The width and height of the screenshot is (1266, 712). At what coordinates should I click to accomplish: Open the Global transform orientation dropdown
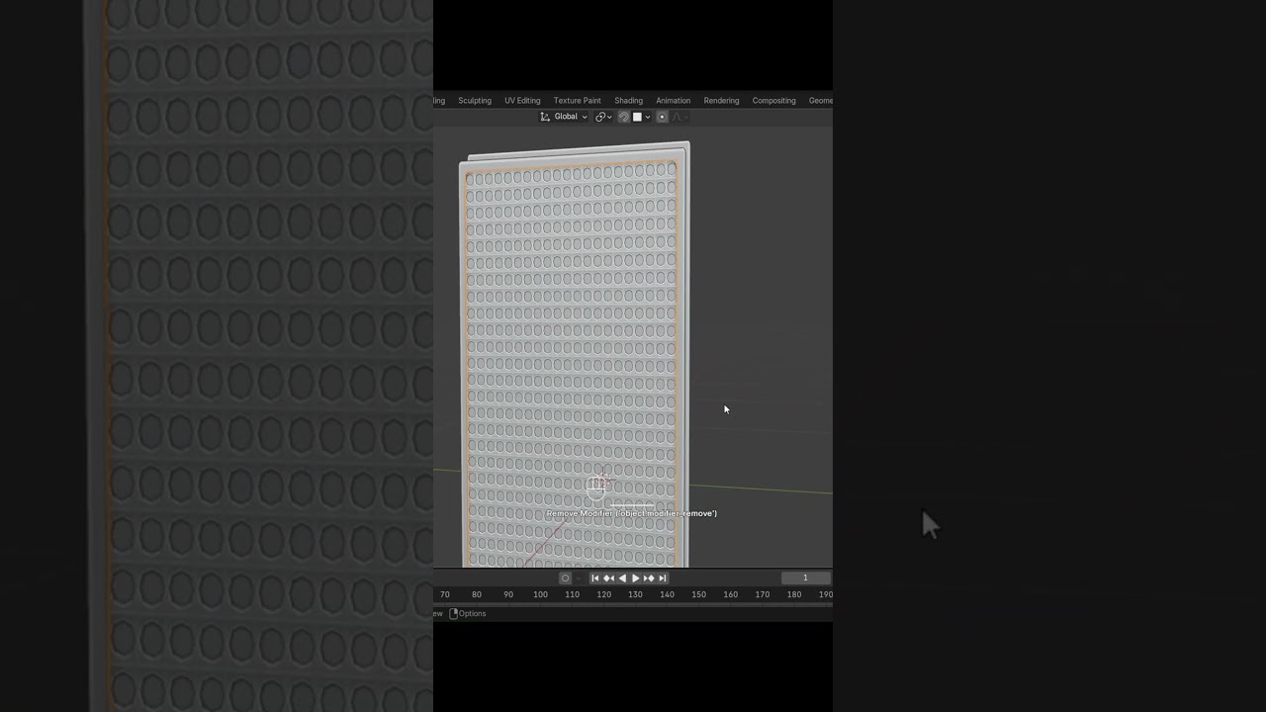click(564, 117)
